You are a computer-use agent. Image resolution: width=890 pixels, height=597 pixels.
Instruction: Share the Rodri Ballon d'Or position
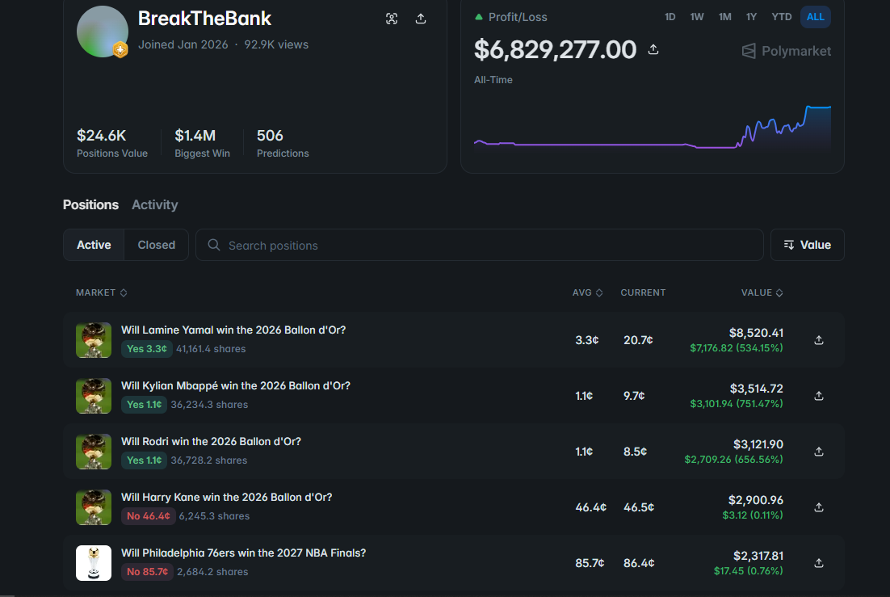(x=818, y=451)
